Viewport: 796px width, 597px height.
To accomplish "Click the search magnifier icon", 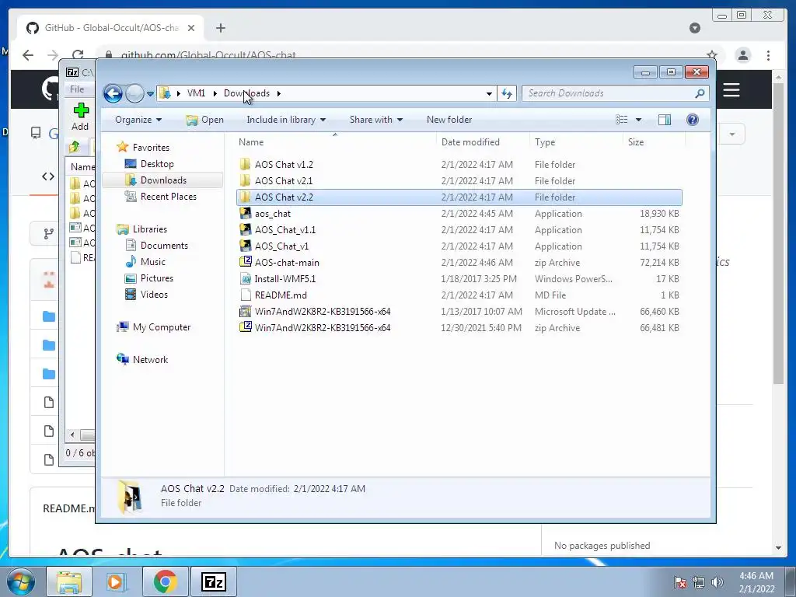I will pos(700,93).
